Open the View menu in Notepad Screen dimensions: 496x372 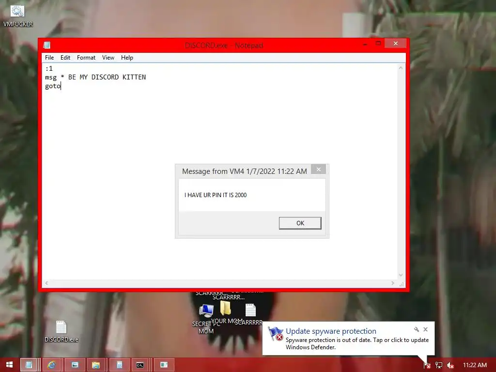(x=108, y=58)
